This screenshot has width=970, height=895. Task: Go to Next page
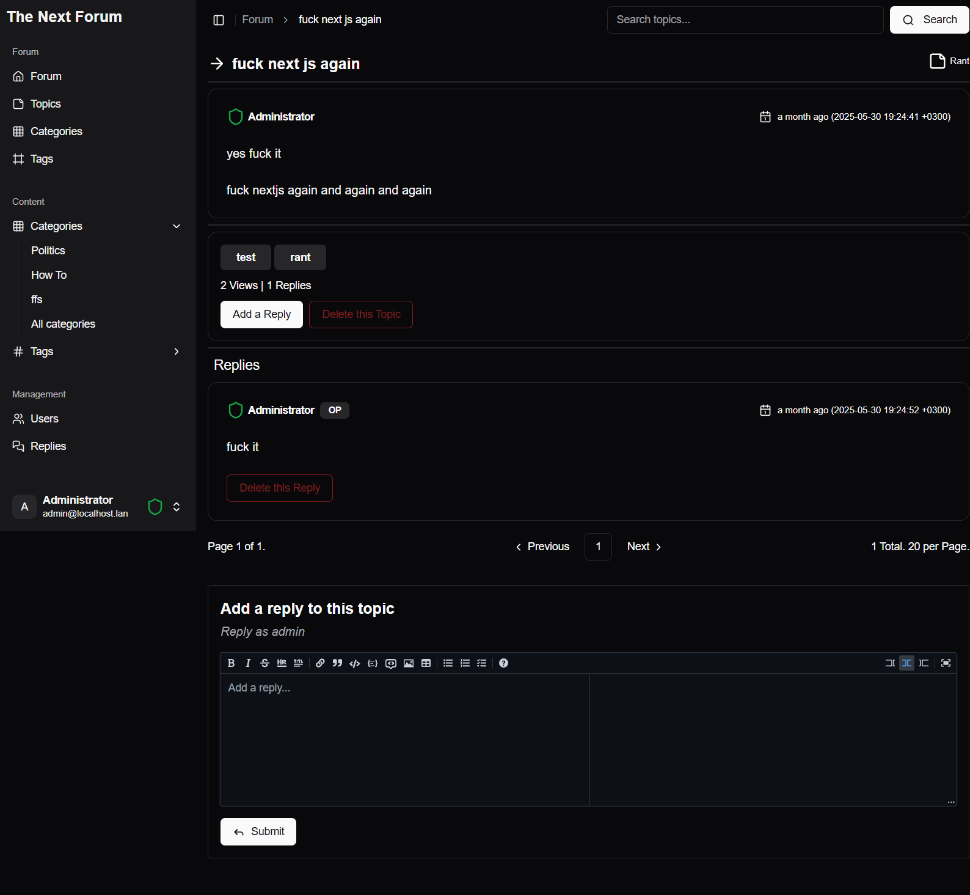click(644, 547)
